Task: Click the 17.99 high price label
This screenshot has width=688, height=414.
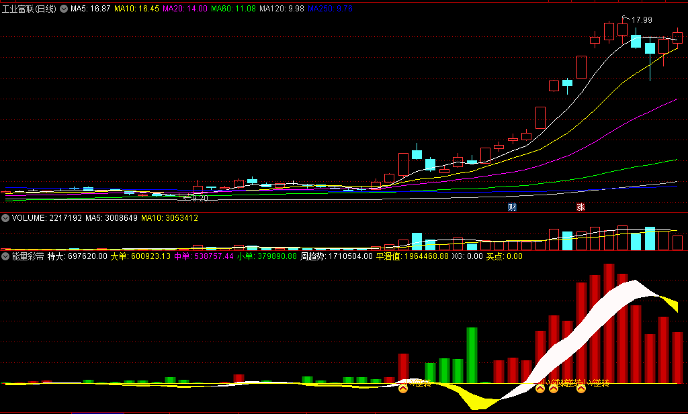Action: pyautogui.click(x=642, y=20)
